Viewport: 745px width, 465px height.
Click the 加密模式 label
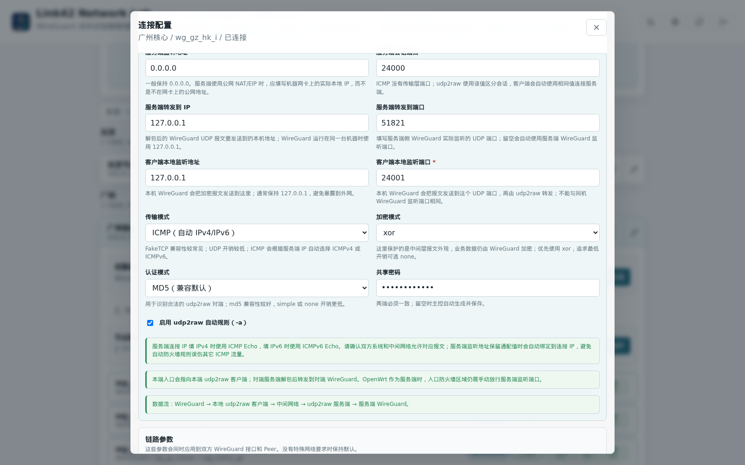coord(388,217)
